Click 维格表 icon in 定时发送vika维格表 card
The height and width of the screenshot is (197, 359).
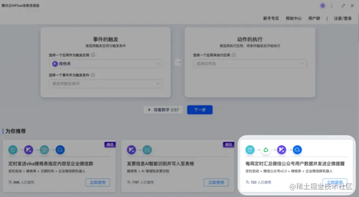tap(29, 150)
